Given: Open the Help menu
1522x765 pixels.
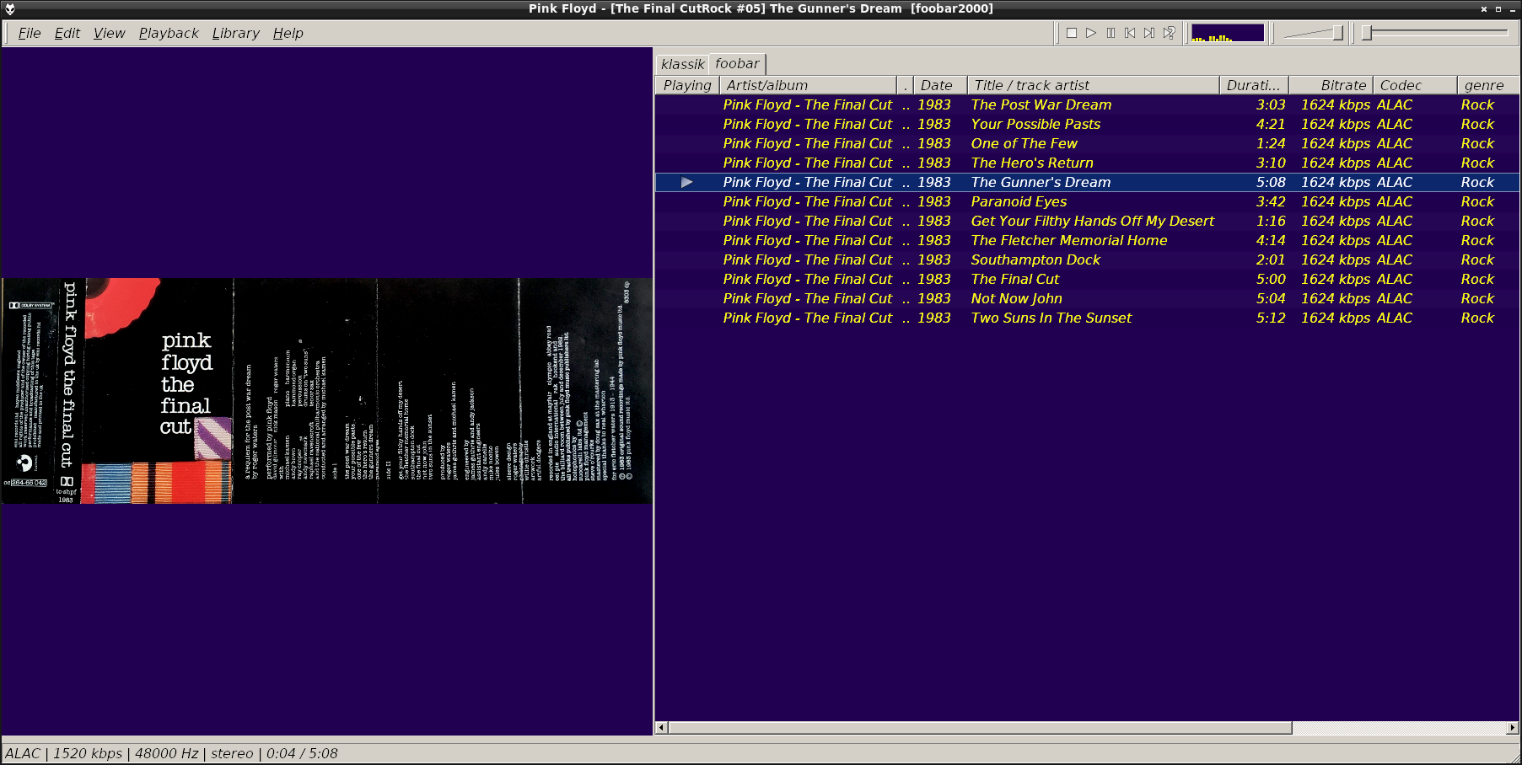Looking at the screenshot, I should point(288,33).
